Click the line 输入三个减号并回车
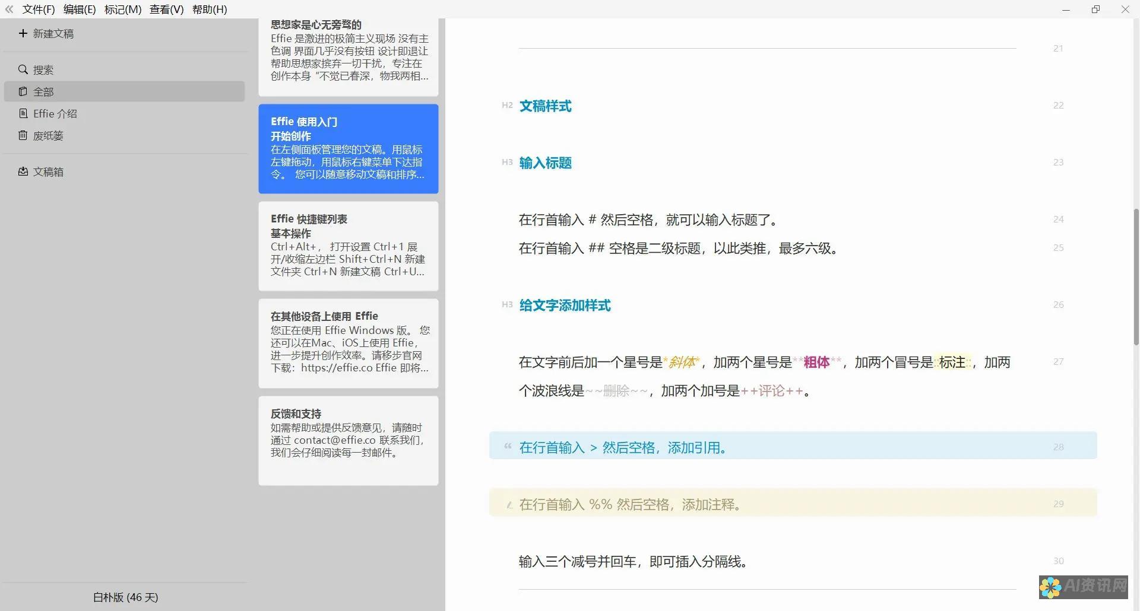Screen dimensions: 1140x611 tap(633, 562)
